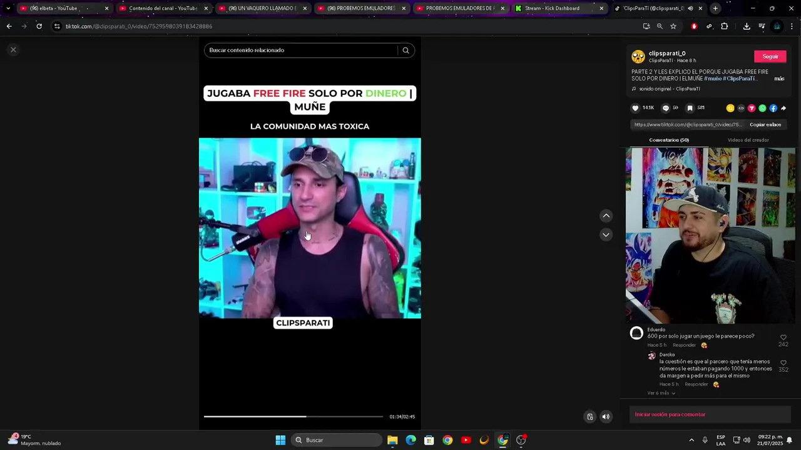
Task: Open the Windows Start menu
Action: point(280,440)
